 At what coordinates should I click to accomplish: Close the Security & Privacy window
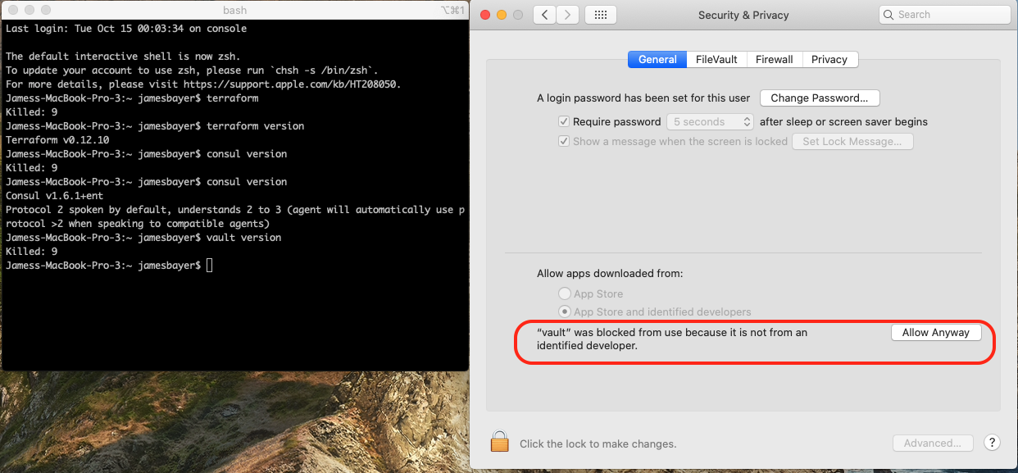tap(484, 15)
